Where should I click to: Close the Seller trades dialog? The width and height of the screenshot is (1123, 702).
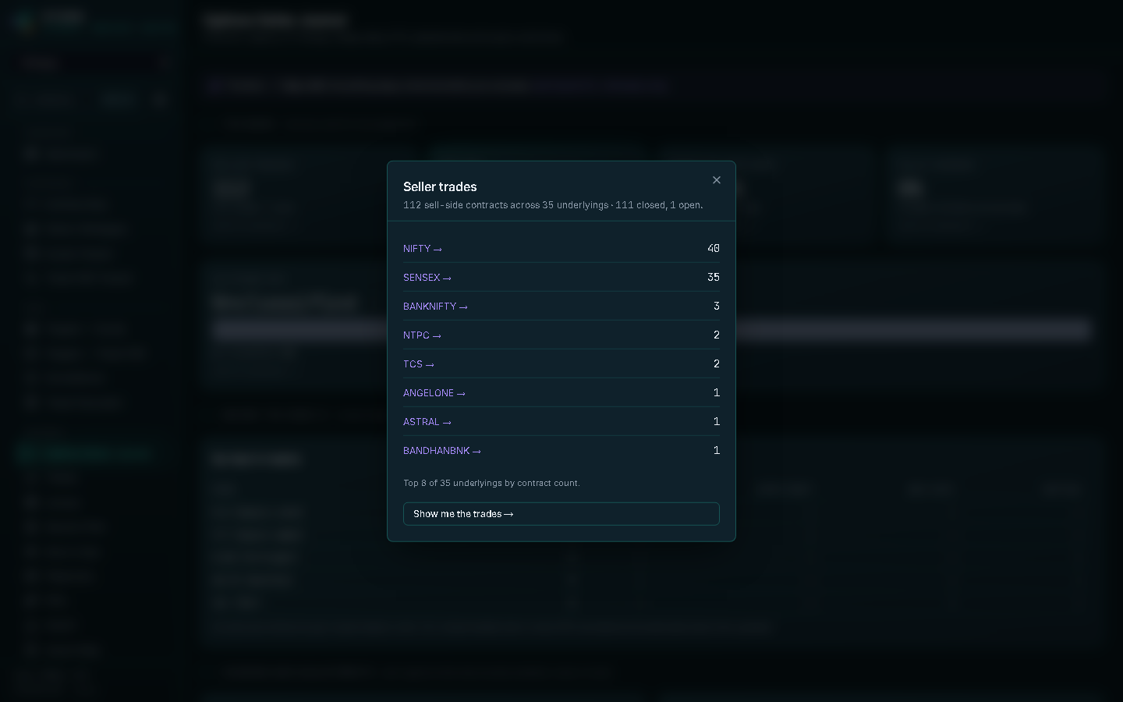tap(717, 180)
